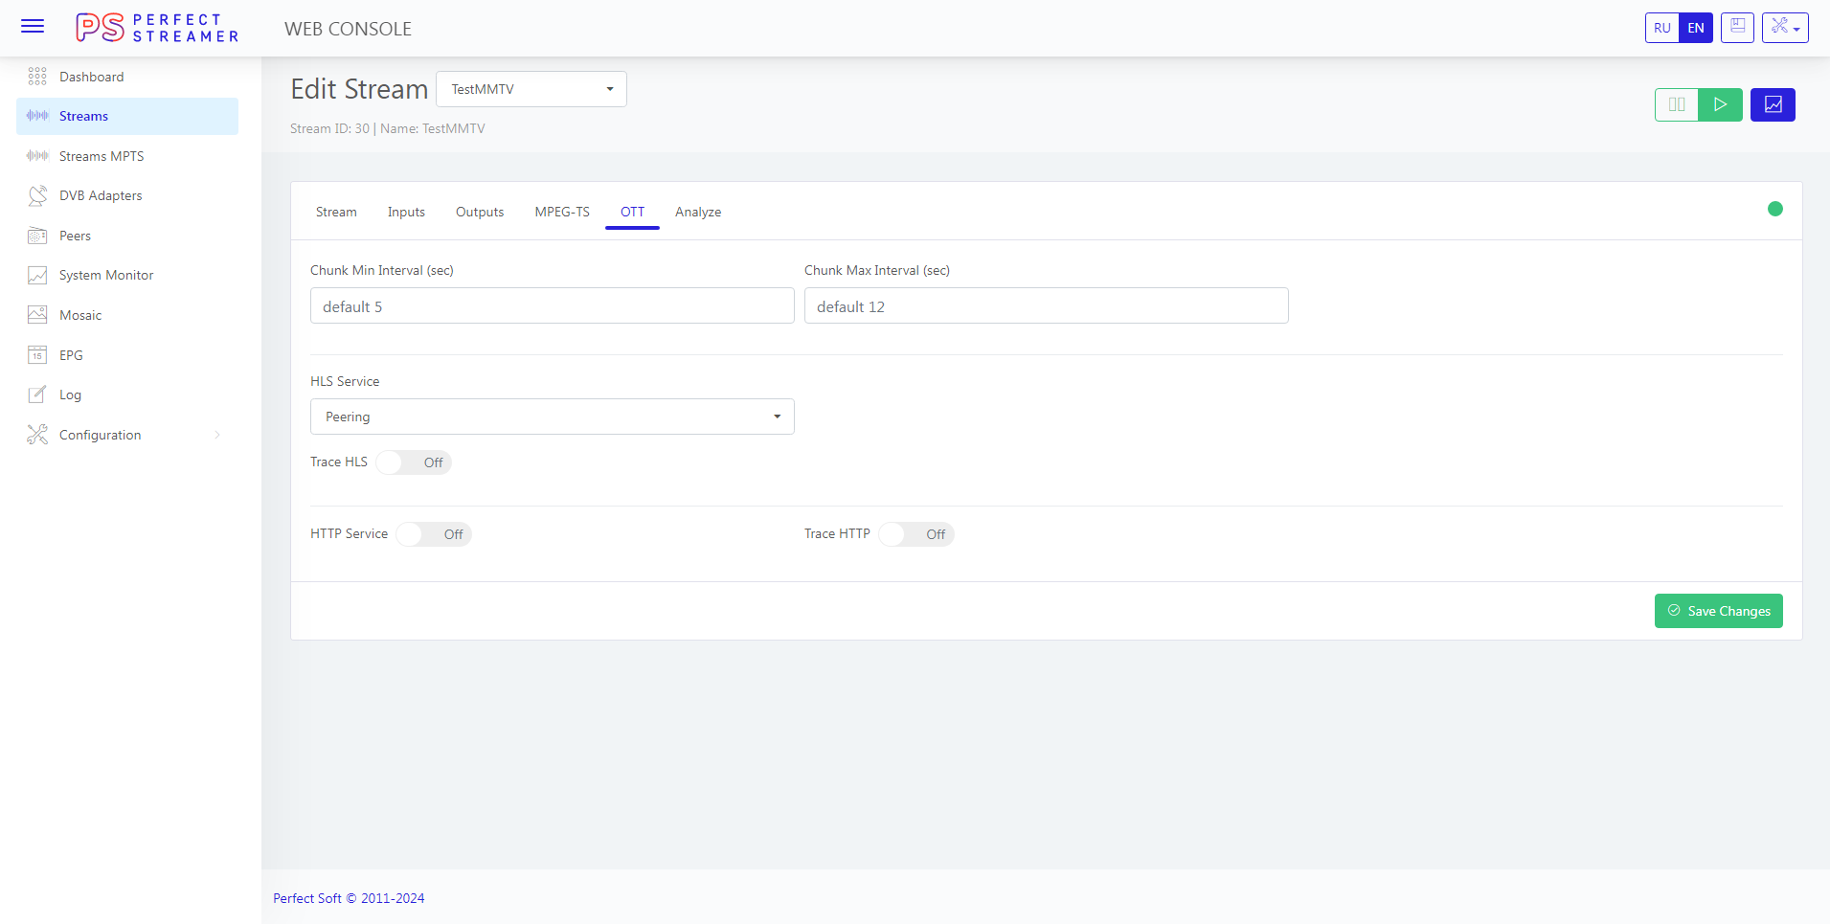Open the System Monitor chart icon
The image size is (1830, 924).
(37, 276)
